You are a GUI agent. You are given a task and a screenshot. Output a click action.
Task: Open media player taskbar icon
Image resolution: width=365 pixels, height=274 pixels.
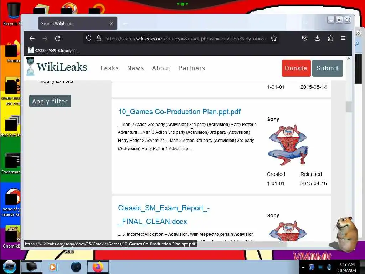point(53,267)
